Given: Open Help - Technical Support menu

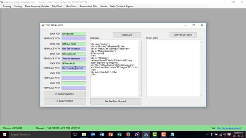Looking at the screenshot, I should 122,6.
